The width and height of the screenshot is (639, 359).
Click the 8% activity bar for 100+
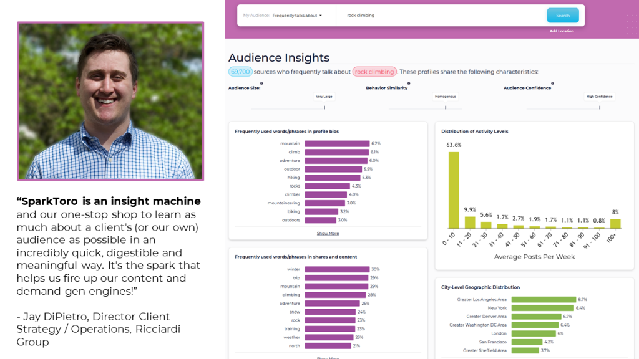coord(615,224)
